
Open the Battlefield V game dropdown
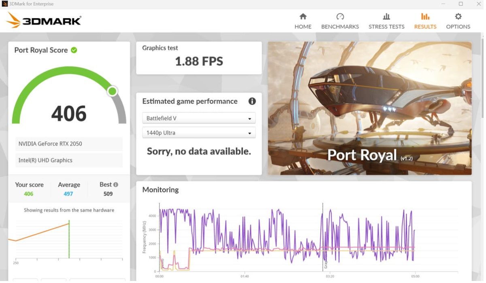[199, 118]
